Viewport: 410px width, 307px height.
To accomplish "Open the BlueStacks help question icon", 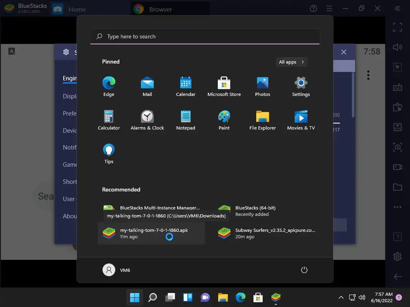I will (313, 9).
